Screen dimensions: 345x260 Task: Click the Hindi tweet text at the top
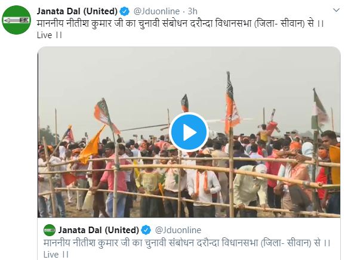pos(180,23)
